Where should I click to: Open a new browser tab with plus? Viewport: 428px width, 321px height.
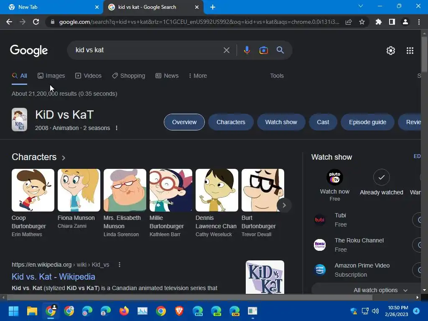click(213, 7)
